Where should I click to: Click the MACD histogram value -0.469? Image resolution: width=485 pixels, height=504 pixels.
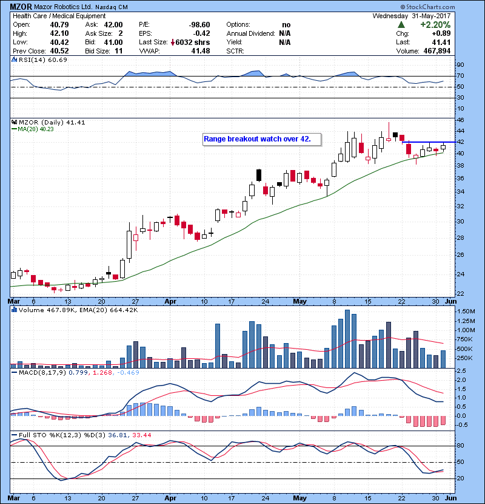point(128,372)
